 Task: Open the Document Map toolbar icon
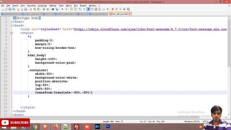tap(96, 9)
